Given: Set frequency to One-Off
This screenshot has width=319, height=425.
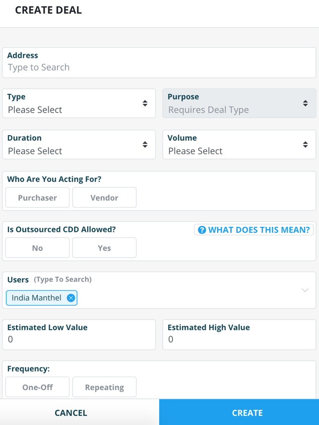Looking at the screenshot, I should coord(37,387).
